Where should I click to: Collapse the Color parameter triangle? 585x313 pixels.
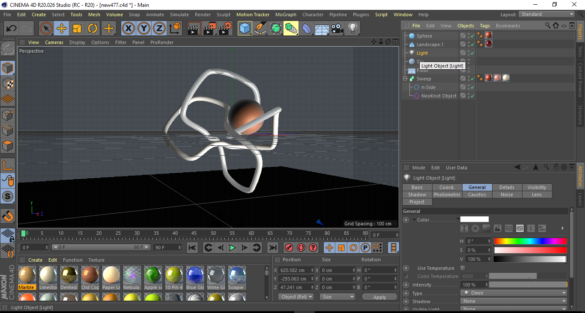pyautogui.click(x=414, y=220)
